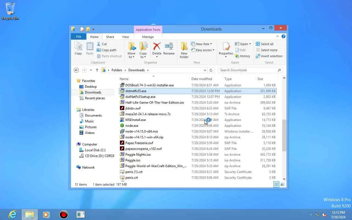Screen dimensions: 352x220
Task: Open the File menu tab
Action: (79, 37)
